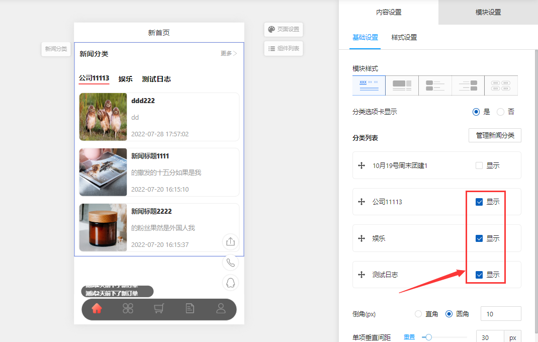This screenshot has height=342, width=538.
Task: Select the first module style layout icon
Action: [x=369, y=85]
